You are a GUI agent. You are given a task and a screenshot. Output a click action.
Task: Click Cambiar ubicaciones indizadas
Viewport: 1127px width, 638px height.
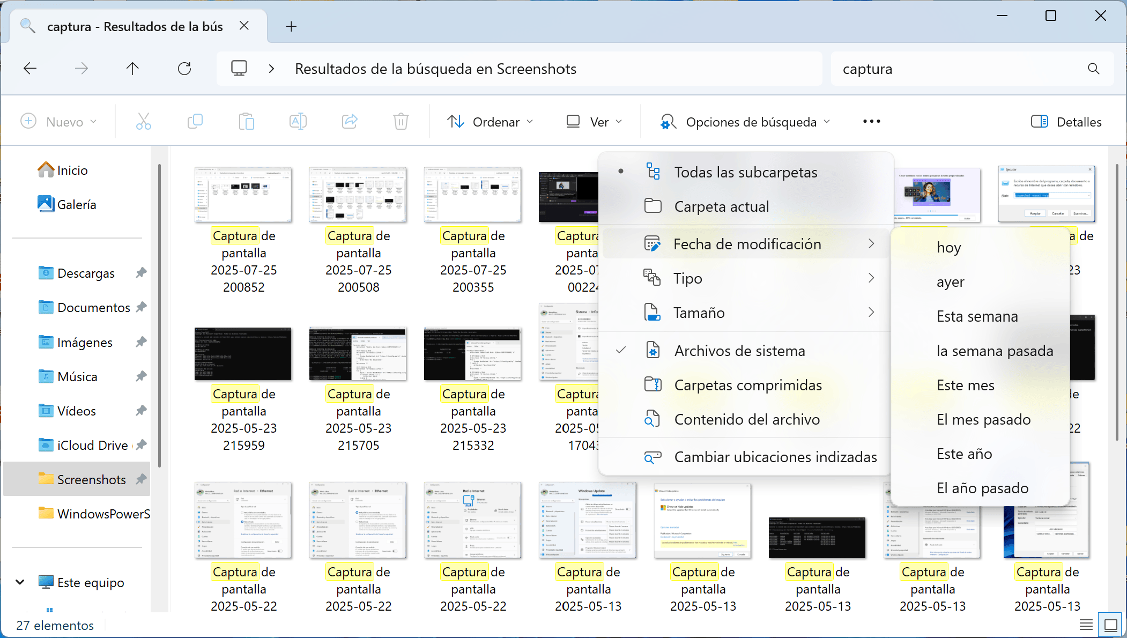pos(775,457)
